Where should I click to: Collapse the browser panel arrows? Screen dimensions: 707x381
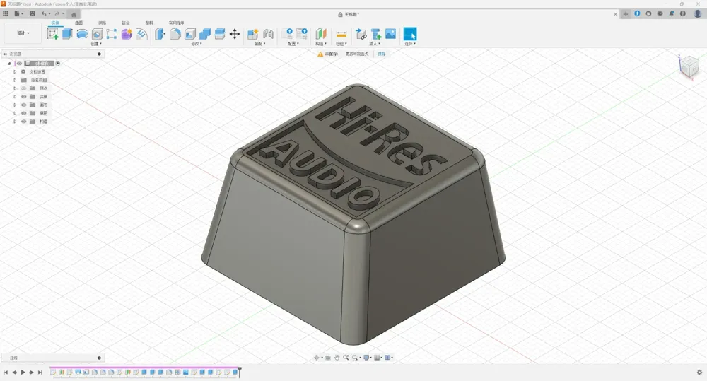point(4,54)
